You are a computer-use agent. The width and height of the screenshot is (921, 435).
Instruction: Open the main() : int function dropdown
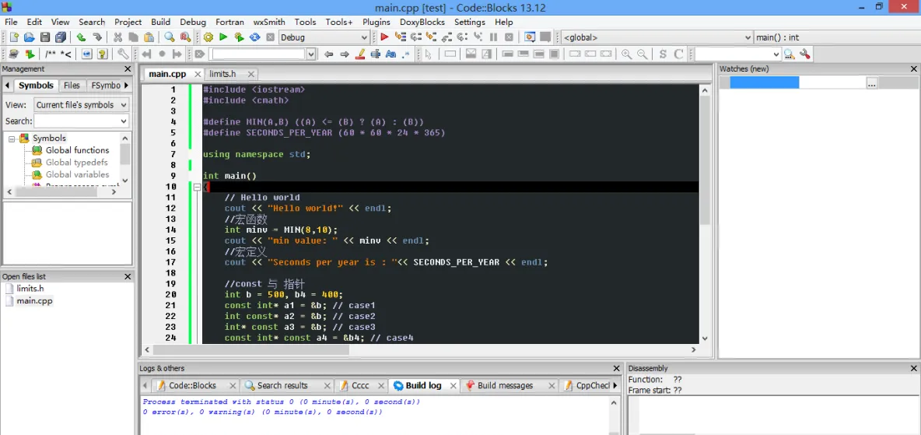(x=836, y=37)
